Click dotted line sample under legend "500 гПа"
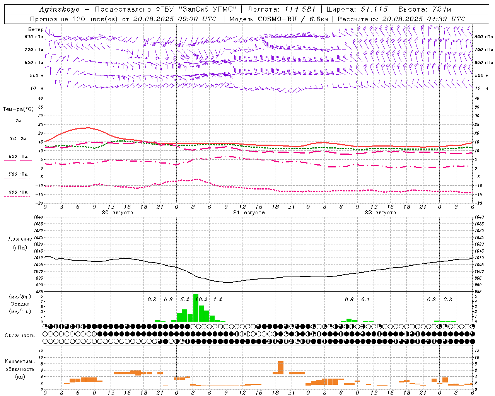This screenshot has height=396, width=495. pyautogui.click(x=17, y=197)
